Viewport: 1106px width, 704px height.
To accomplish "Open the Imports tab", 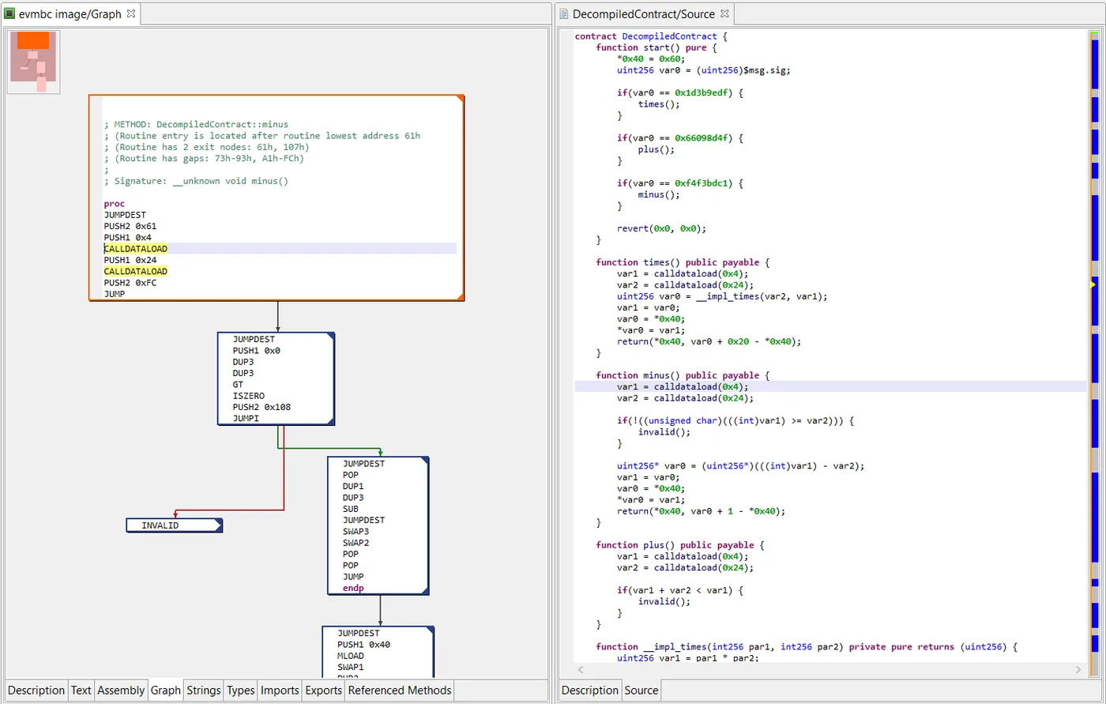I will point(280,690).
